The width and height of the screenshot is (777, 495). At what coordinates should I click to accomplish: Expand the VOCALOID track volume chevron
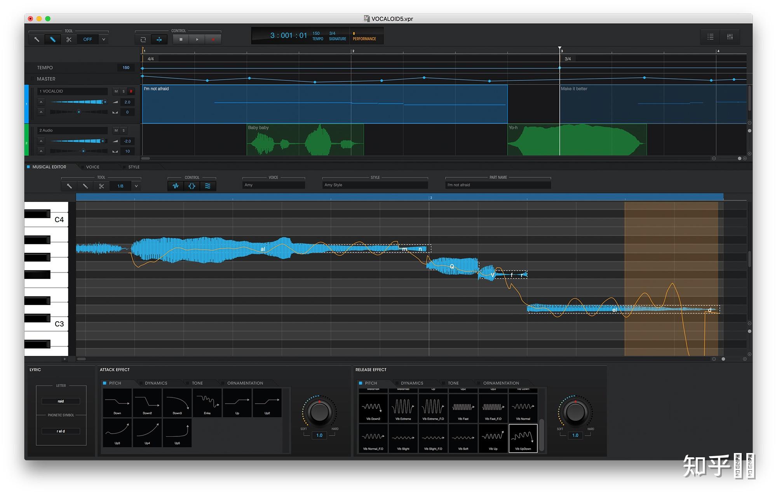41,102
